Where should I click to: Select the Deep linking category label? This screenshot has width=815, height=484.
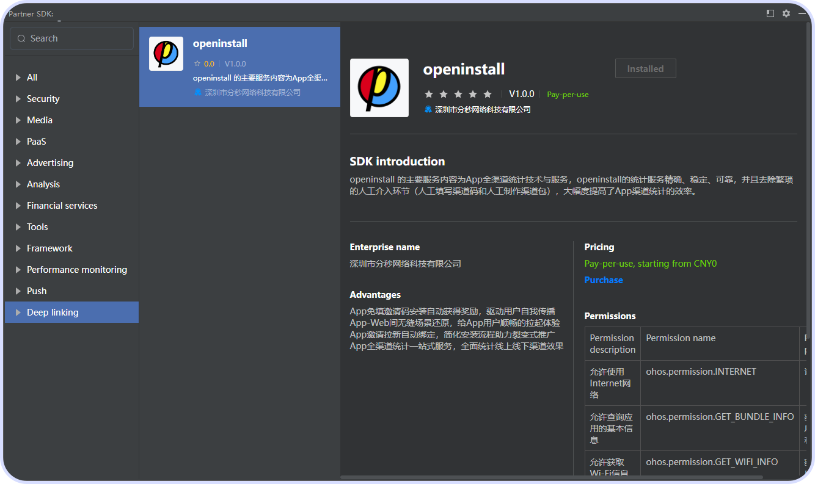click(x=53, y=312)
